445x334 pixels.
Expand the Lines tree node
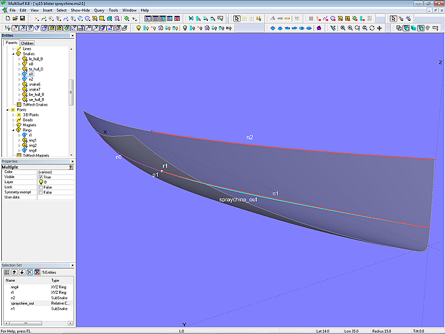coord(13,49)
